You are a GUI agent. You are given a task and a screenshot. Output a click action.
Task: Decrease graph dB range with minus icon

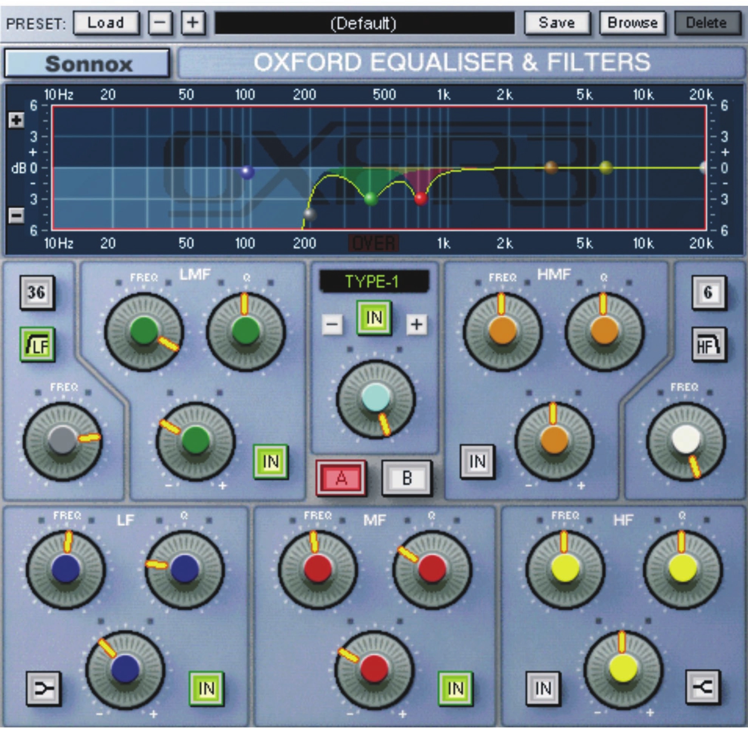[16, 216]
